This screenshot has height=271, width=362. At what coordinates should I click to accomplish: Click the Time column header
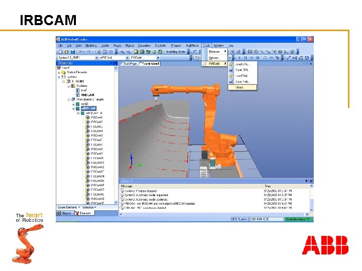[x=286, y=186]
